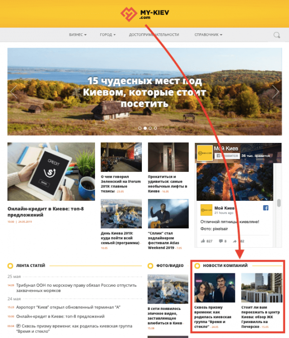Select the first carousel dot
This screenshot has width=289, height=338.
(140, 128)
